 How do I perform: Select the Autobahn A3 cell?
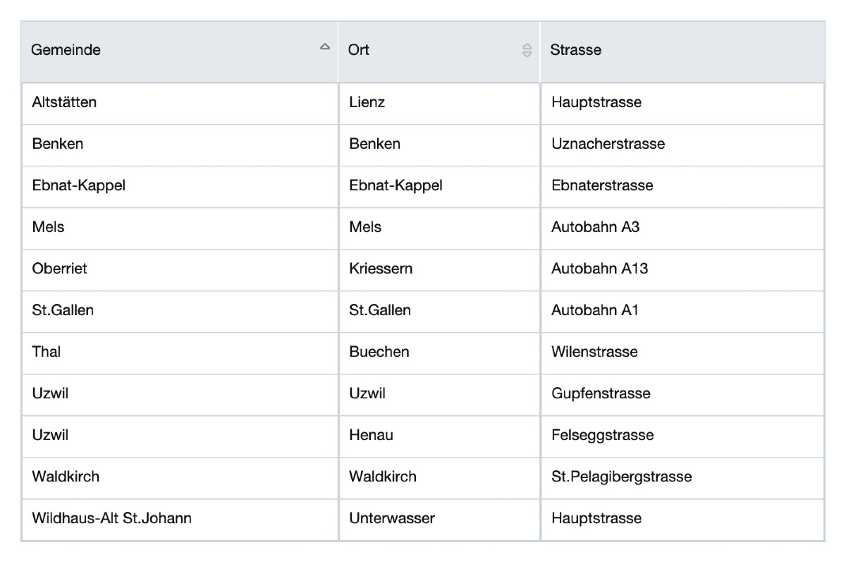595,227
